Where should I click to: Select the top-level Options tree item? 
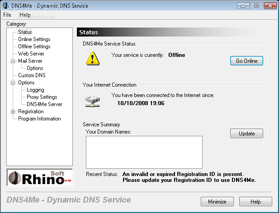[x=26, y=83]
